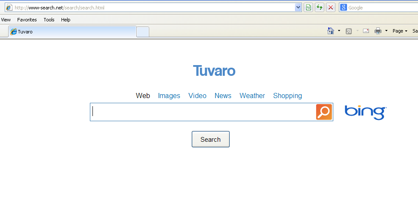Click the Tuvaro logo heading

point(214,71)
